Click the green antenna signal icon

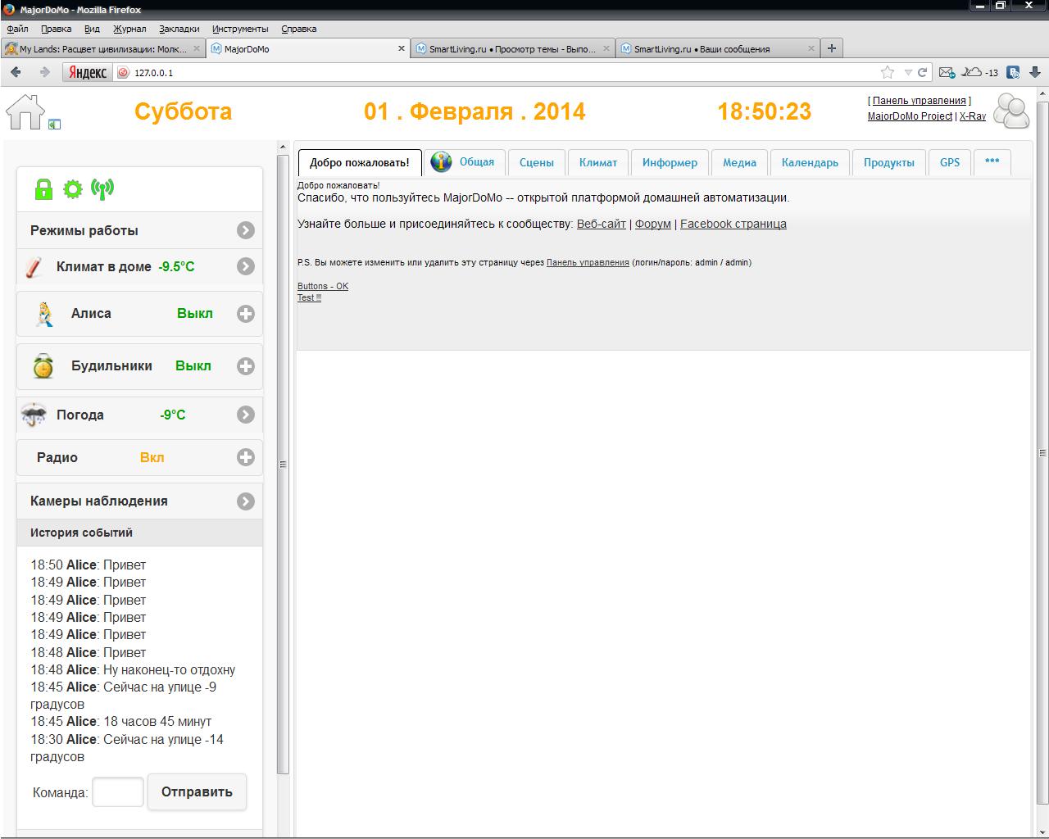[102, 189]
